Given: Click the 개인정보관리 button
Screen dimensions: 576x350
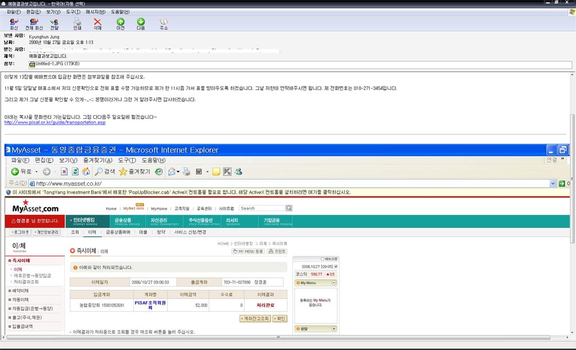Looking at the screenshot, I should 47,232.
